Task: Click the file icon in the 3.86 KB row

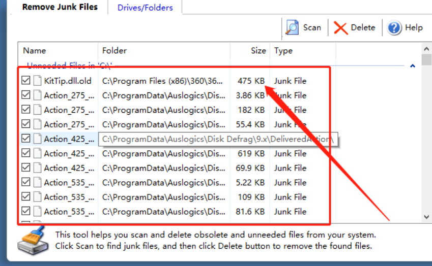Action: pos(38,95)
